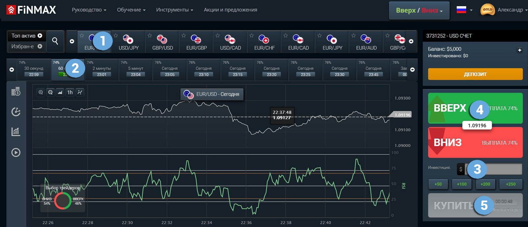Favorite EUR/GBP with its star
Image resolution: width=528 pixels, height=227 pixels.
tap(184, 36)
